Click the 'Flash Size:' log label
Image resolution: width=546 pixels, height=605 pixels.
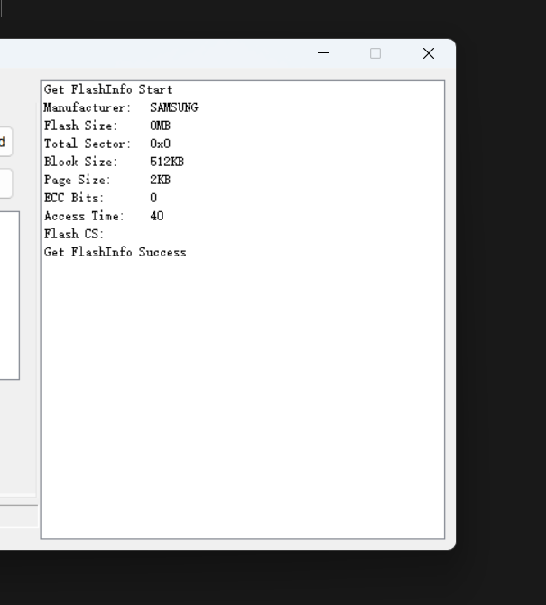click(x=80, y=126)
